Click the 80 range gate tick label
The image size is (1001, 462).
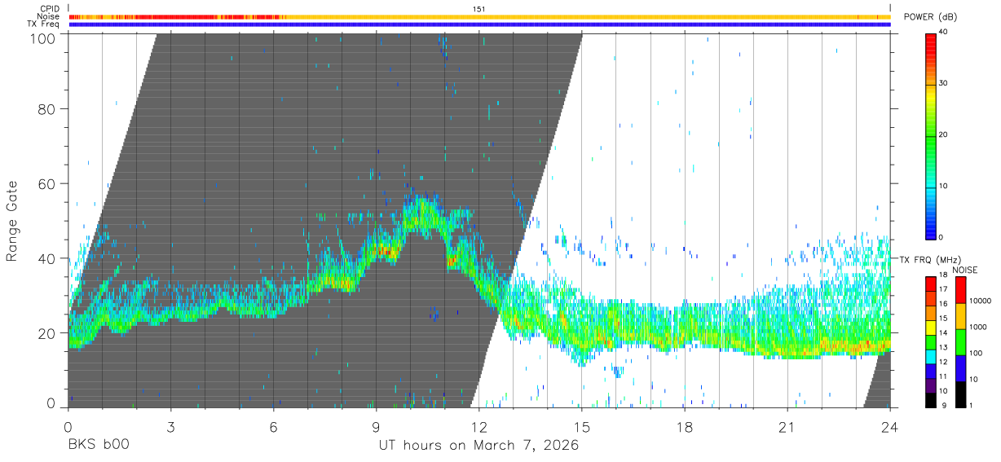coord(46,109)
